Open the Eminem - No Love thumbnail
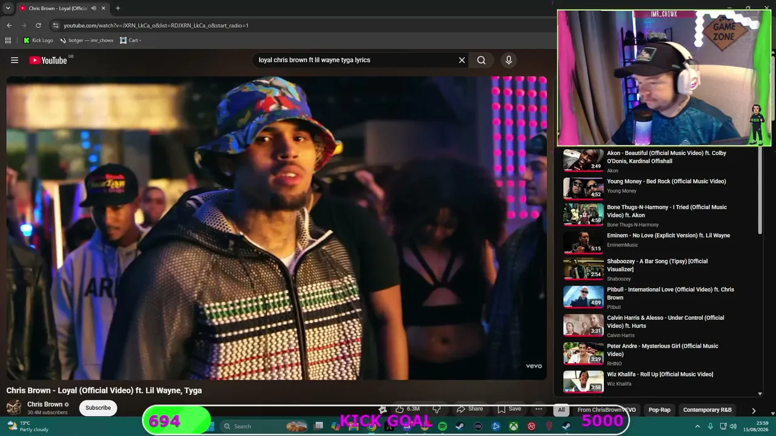 pos(583,243)
